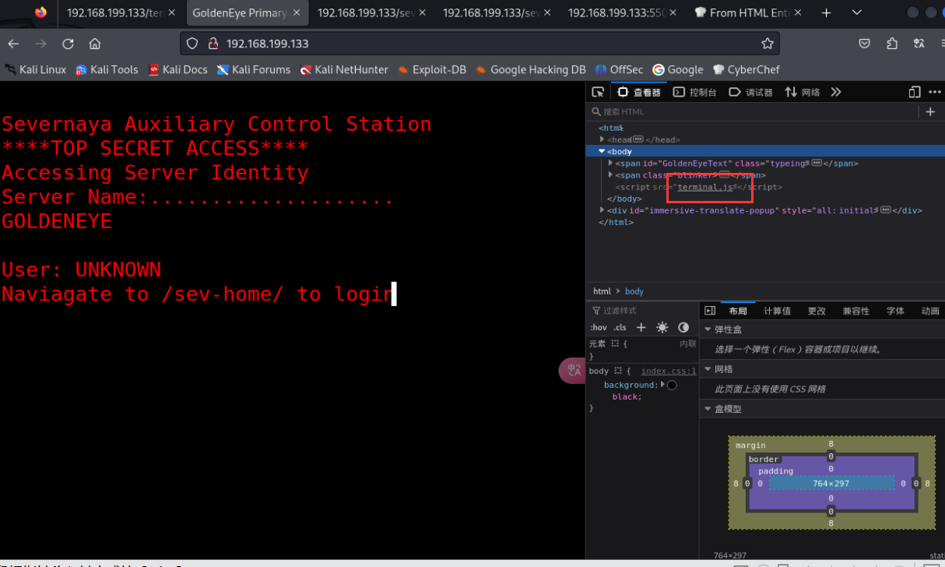Bookmark this page with the star icon
The height and width of the screenshot is (567, 945).
tap(768, 44)
